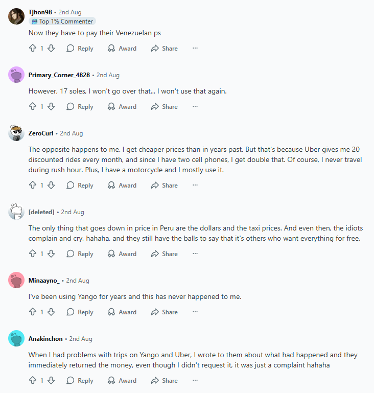Open ZeroCurl's avatar image
374x393 pixels.
[x=16, y=133]
